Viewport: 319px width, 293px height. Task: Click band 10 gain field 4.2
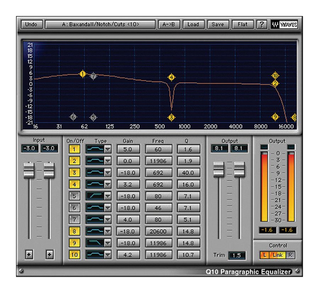point(128,255)
